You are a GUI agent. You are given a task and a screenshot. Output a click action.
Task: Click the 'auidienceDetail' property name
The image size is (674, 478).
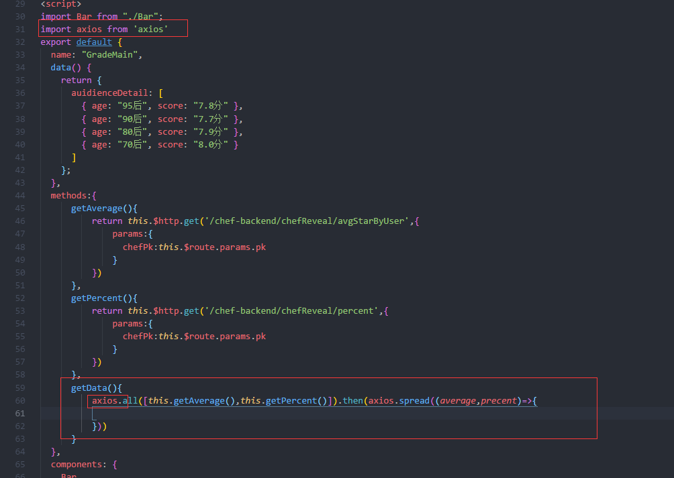(x=109, y=93)
